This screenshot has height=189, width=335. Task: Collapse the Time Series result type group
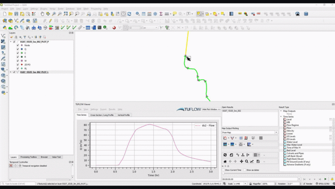point(281,117)
